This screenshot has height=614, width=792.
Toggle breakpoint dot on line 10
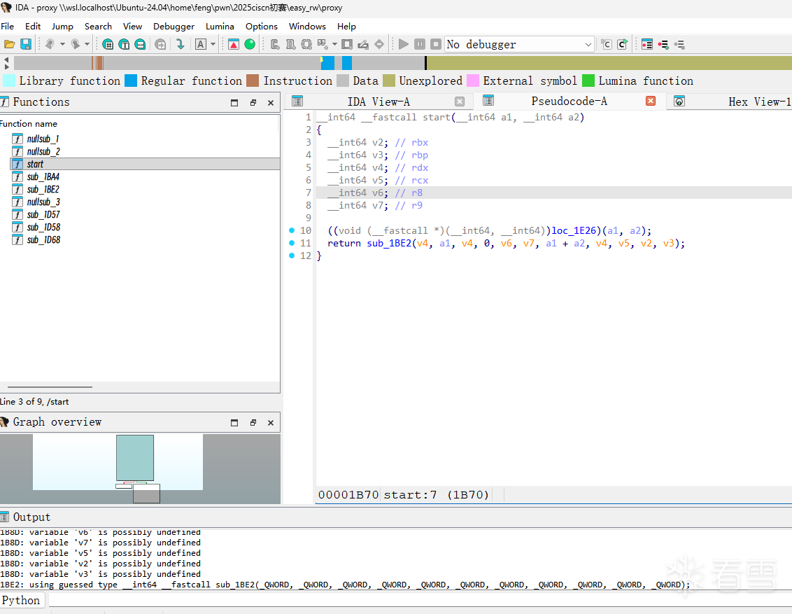tap(291, 230)
